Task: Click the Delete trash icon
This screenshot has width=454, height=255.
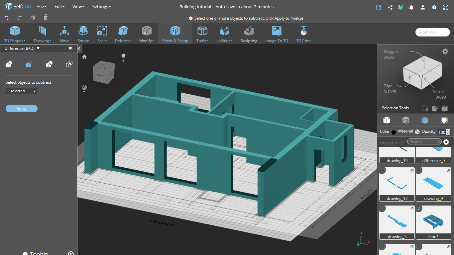Action: [x=46, y=18]
